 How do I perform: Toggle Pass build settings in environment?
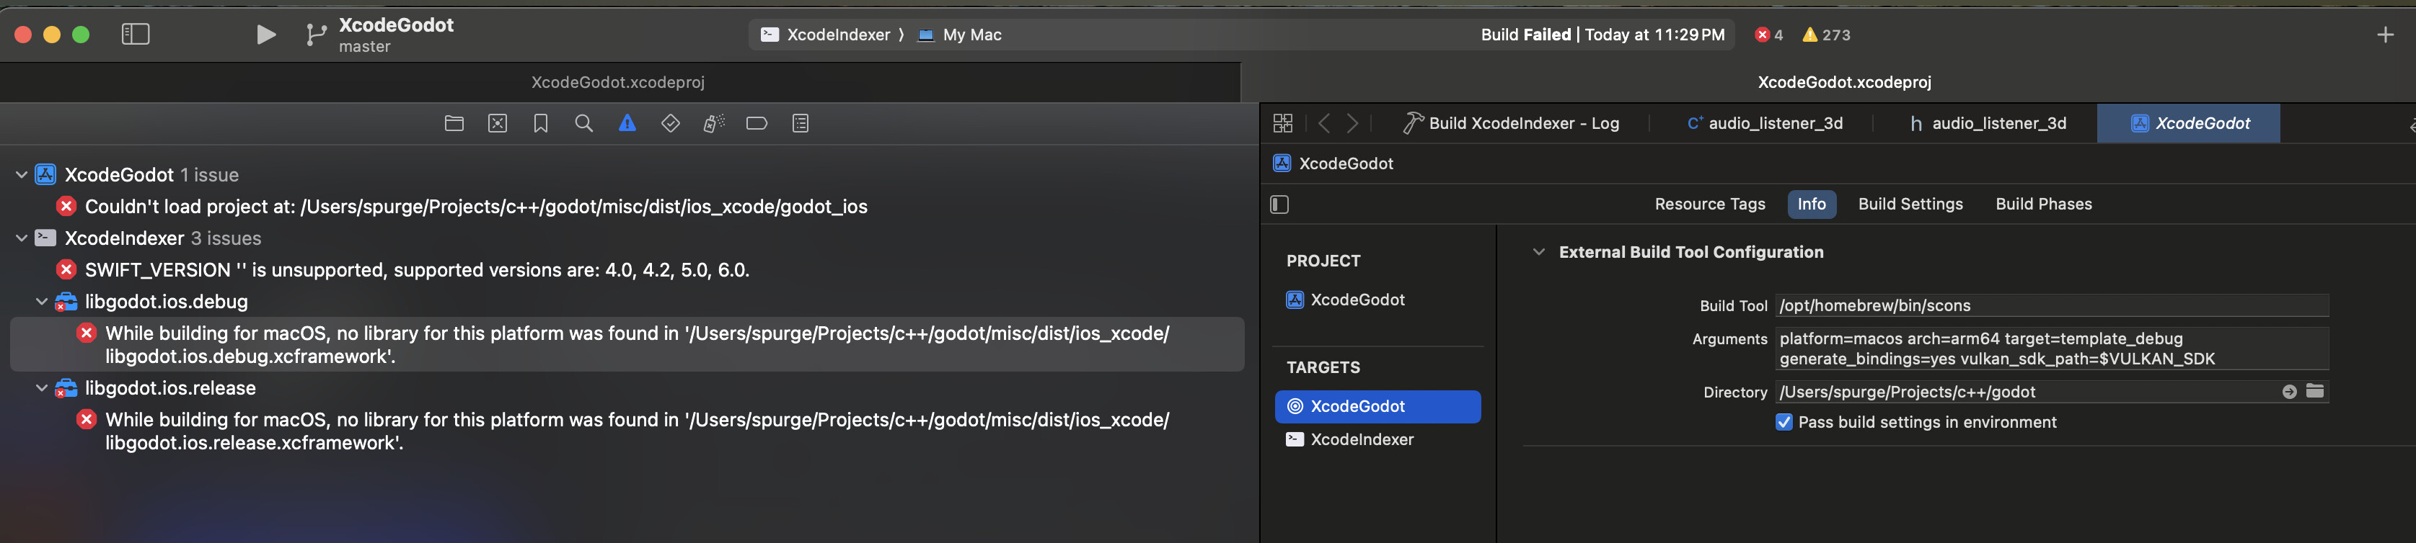pyautogui.click(x=1784, y=422)
